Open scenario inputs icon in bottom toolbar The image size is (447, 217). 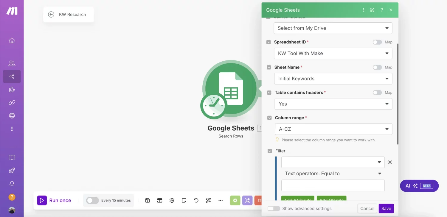coord(160,200)
